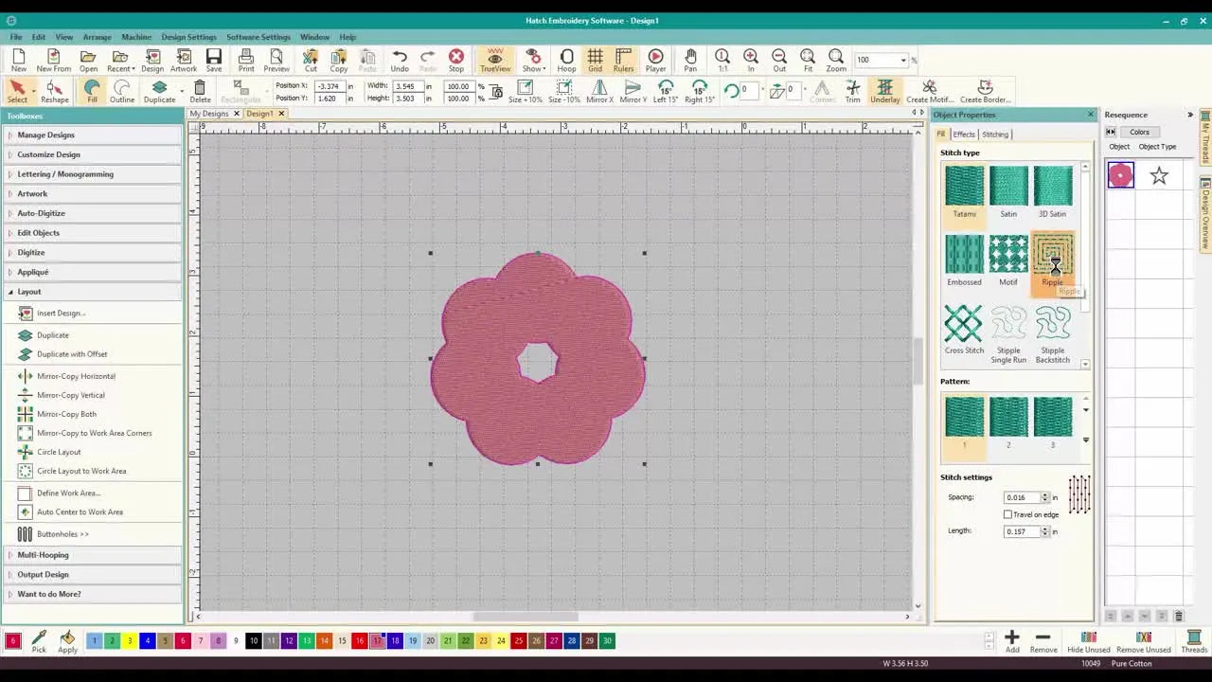The width and height of the screenshot is (1212, 682).
Task: Click Hide Unused thread colors
Action: click(1089, 639)
